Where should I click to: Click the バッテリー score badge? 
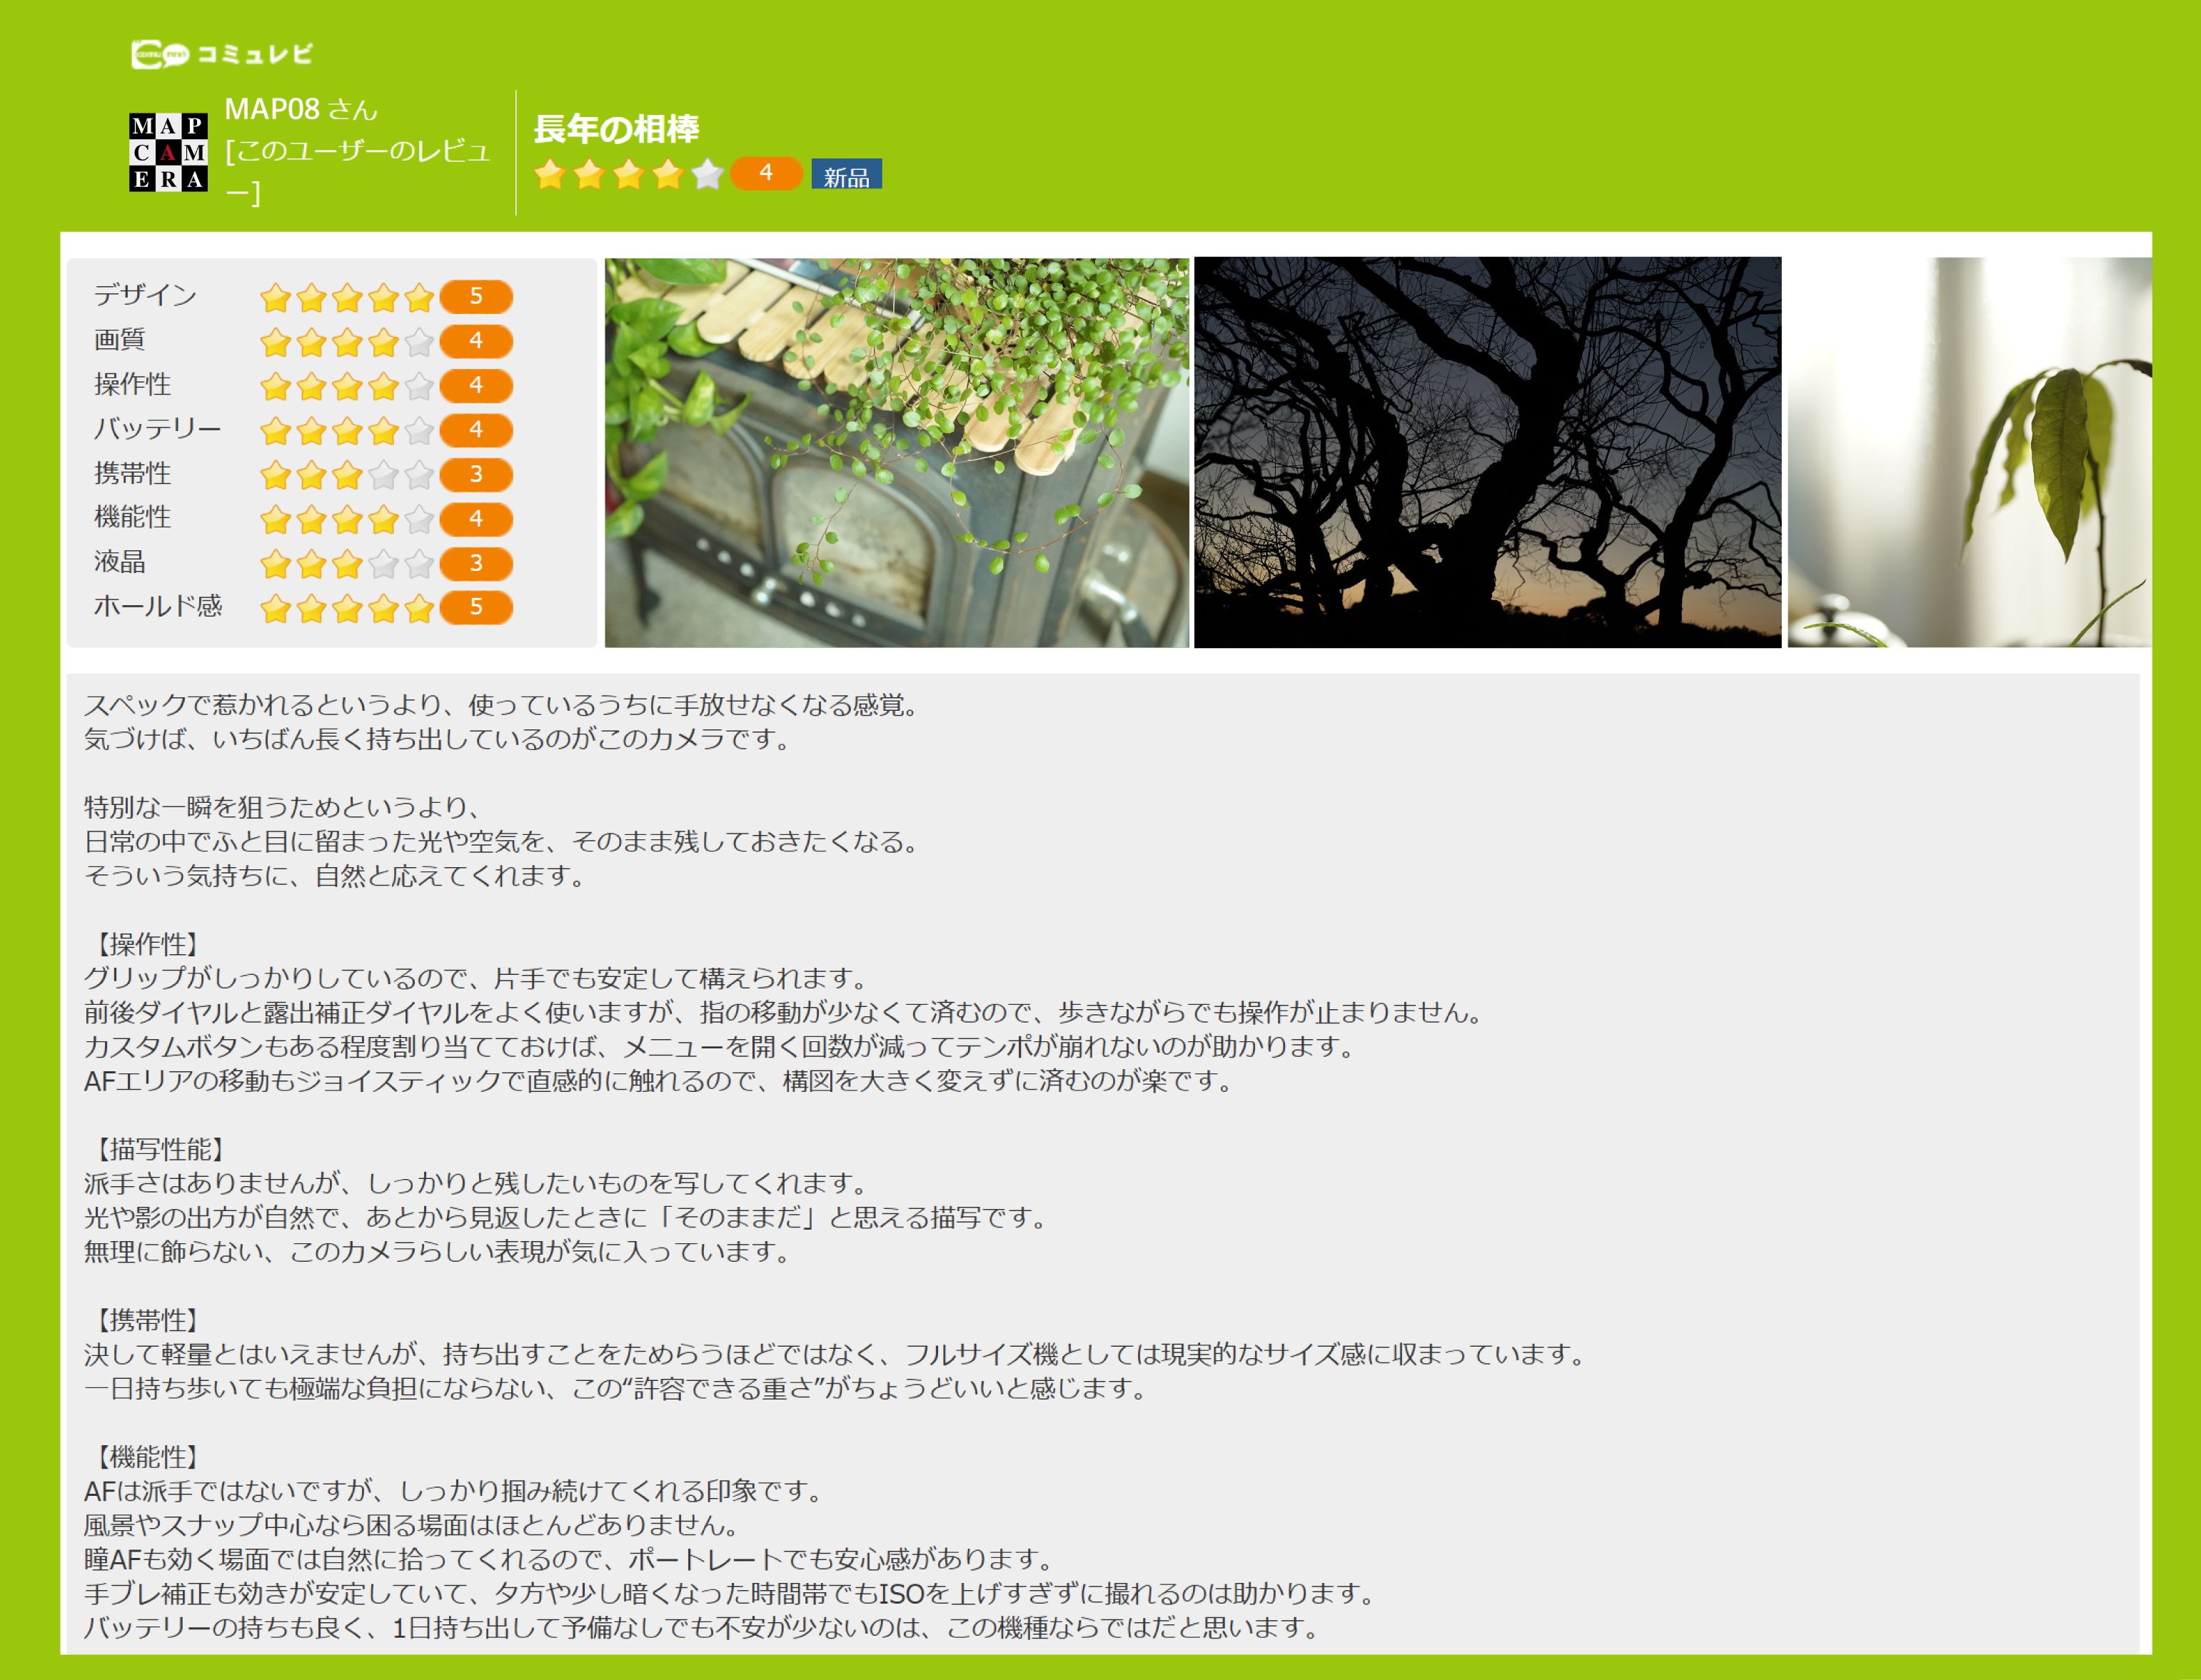click(476, 431)
